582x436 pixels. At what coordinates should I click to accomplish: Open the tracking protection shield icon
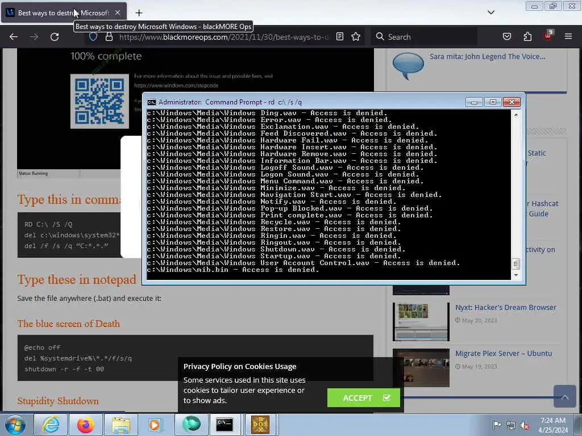93,37
